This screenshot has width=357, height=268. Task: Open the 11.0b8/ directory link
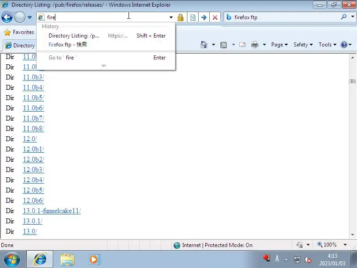coord(33,129)
